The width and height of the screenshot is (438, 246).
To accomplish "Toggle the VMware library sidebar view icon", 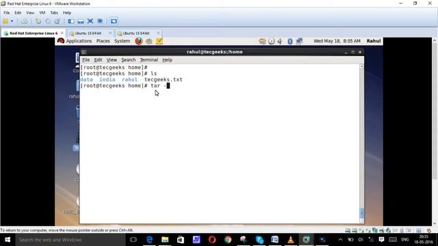I will pos(71,21).
